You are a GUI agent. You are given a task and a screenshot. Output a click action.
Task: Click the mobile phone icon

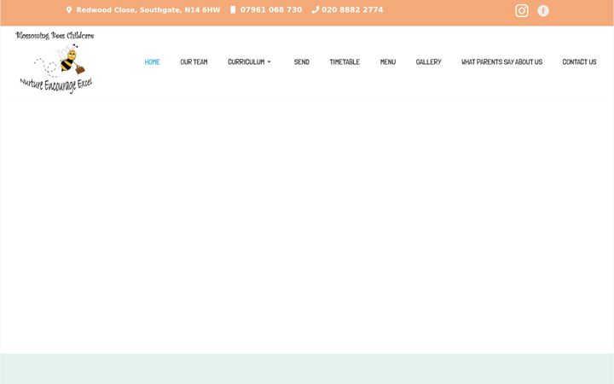point(233,9)
